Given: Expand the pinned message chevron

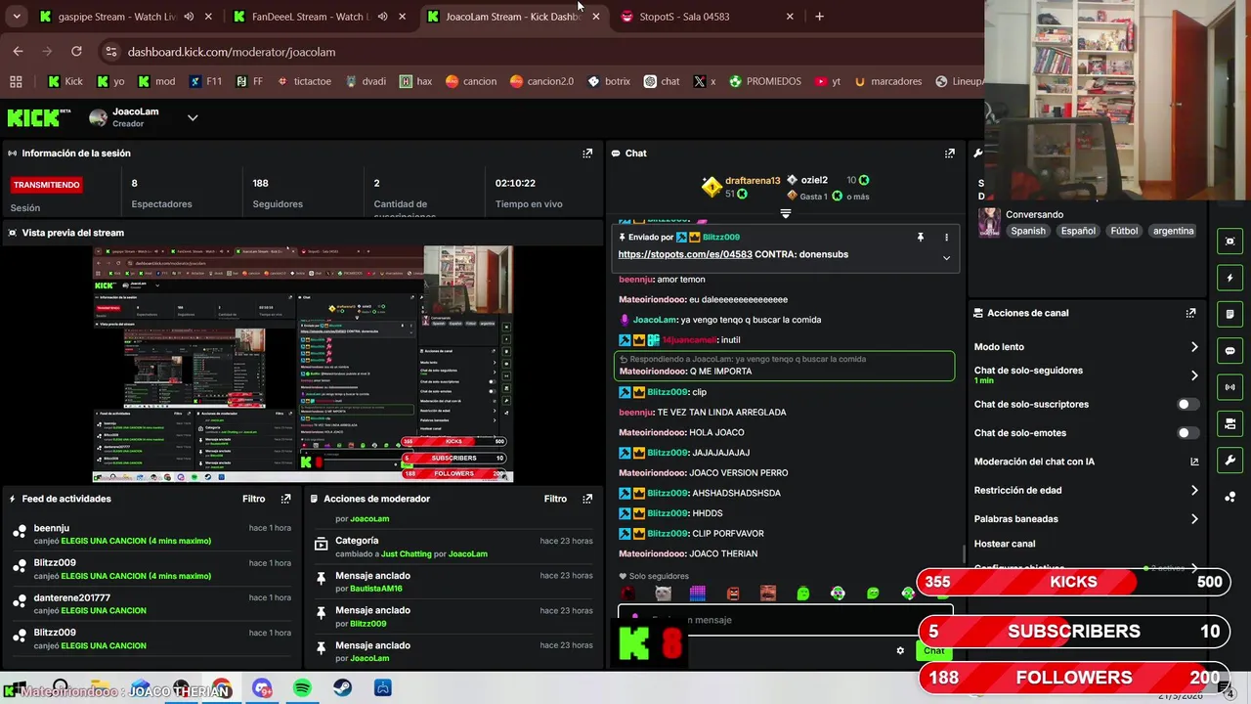Looking at the screenshot, I should tap(946, 258).
